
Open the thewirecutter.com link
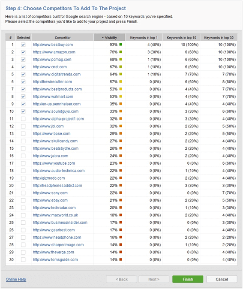tap(53, 81)
